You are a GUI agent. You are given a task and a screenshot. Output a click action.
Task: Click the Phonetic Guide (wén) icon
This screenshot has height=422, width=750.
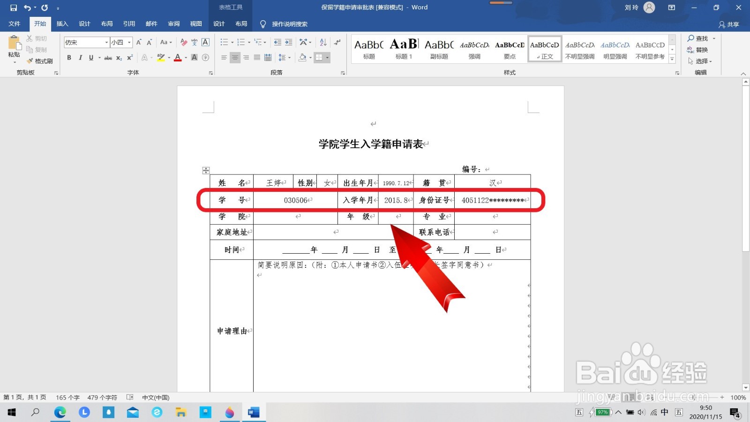[x=195, y=42]
